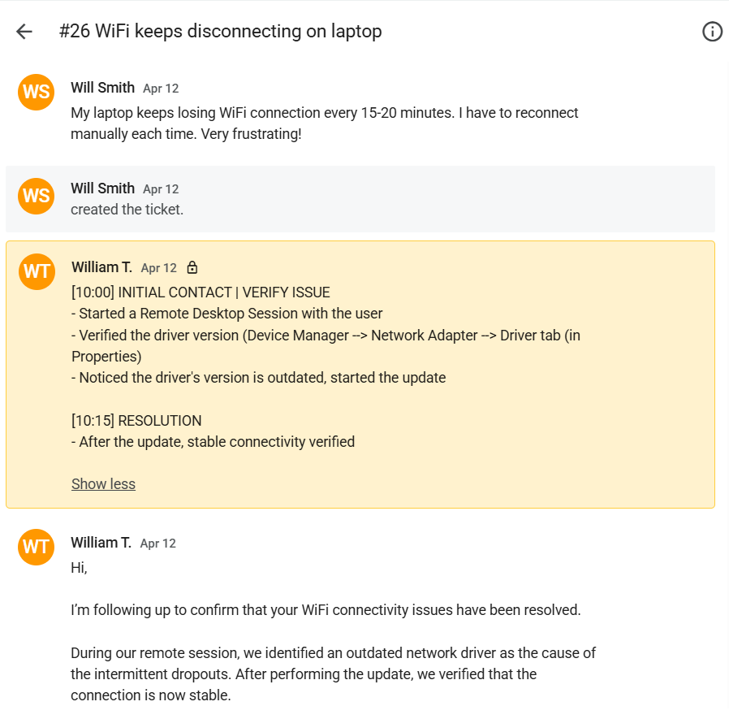729x719 pixels.
Task: Click the William T. name on the follow-up reply
Action: click(x=101, y=543)
